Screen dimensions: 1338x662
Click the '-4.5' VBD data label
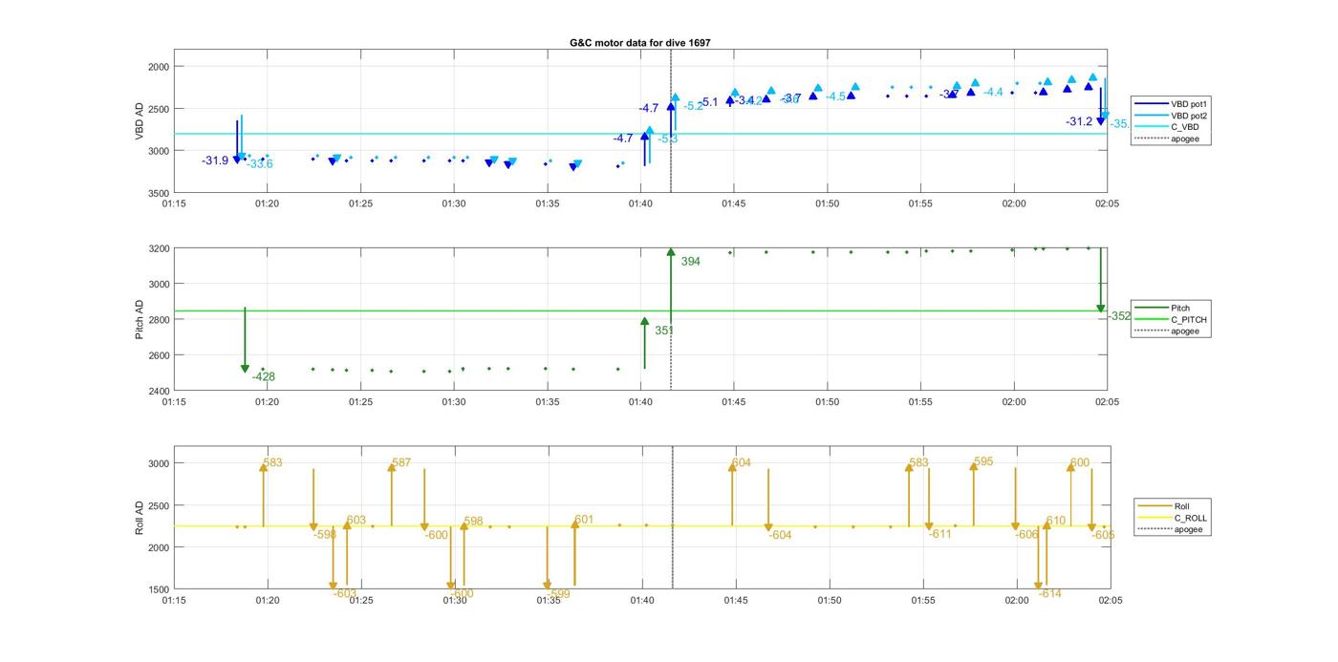[835, 96]
